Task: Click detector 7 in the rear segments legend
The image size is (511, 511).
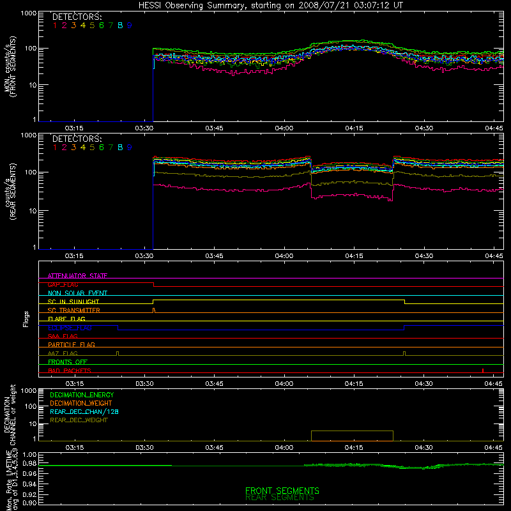Action: click(x=111, y=148)
